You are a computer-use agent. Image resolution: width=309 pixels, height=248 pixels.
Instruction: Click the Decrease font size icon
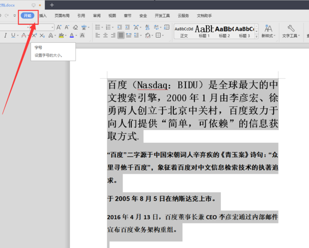pyautogui.click(x=67, y=27)
